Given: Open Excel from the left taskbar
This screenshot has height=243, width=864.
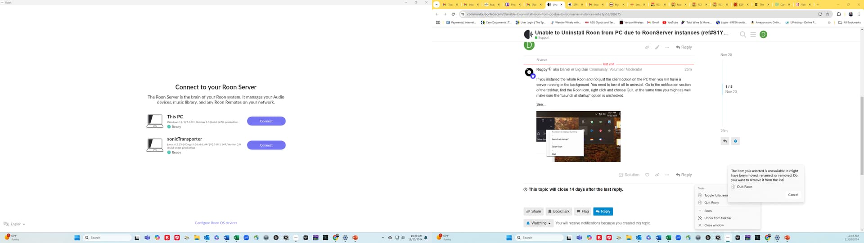Looking at the screenshot, I should tap(236, 238).
